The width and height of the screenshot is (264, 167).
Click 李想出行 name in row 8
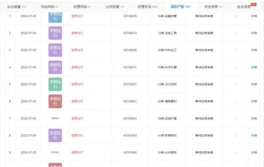coord(77,136)
